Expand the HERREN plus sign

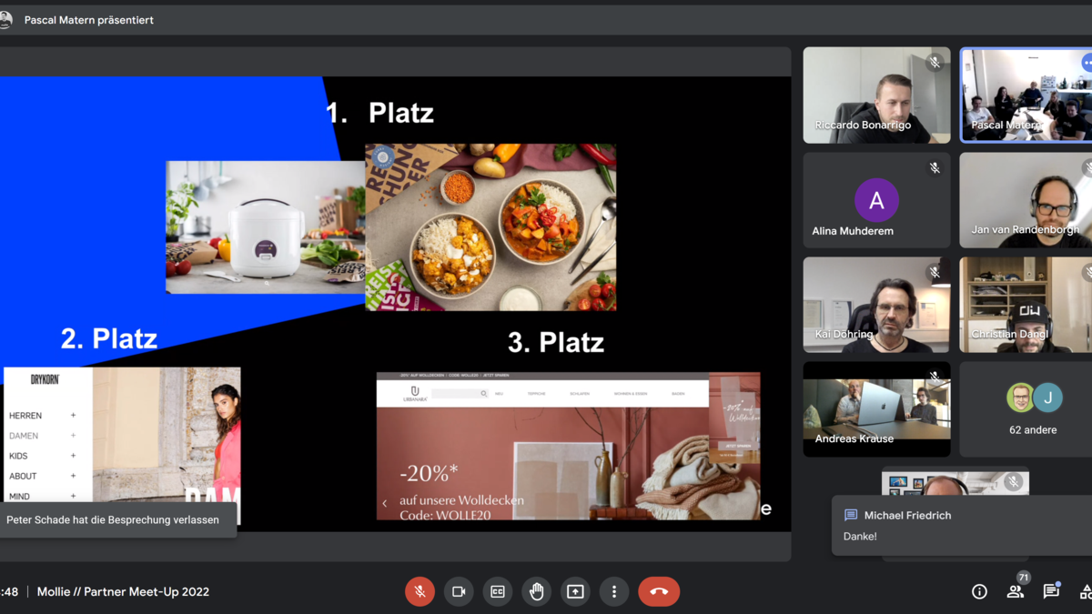[74, 416]
